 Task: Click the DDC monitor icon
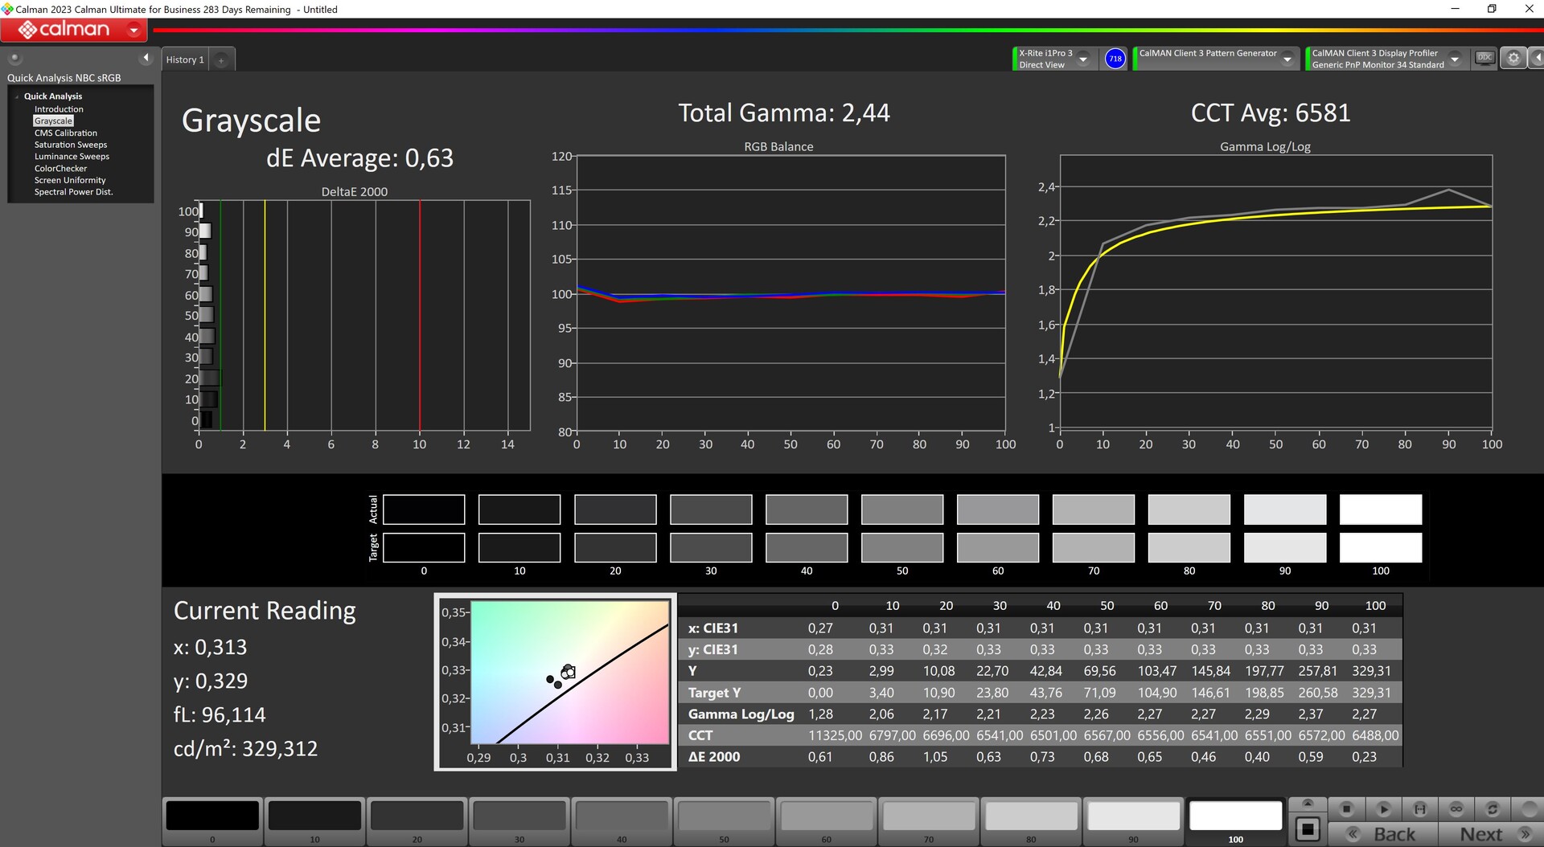pyautogui.click(x=1484, y=58)
